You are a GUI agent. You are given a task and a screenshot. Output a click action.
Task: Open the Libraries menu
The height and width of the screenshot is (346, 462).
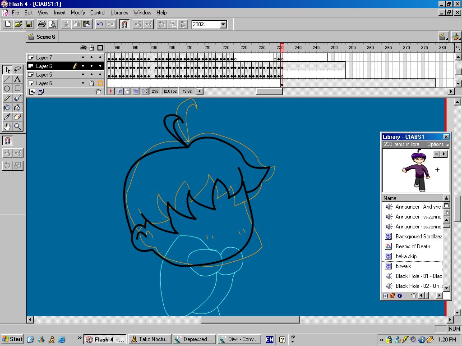click(x=119, y=13)
